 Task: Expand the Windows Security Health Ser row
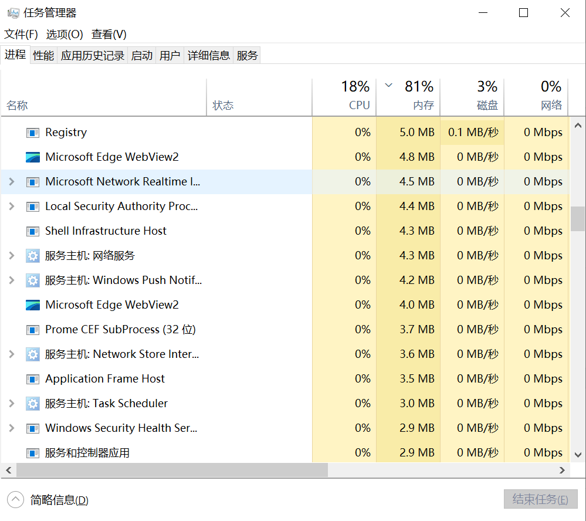coord(12,428)
